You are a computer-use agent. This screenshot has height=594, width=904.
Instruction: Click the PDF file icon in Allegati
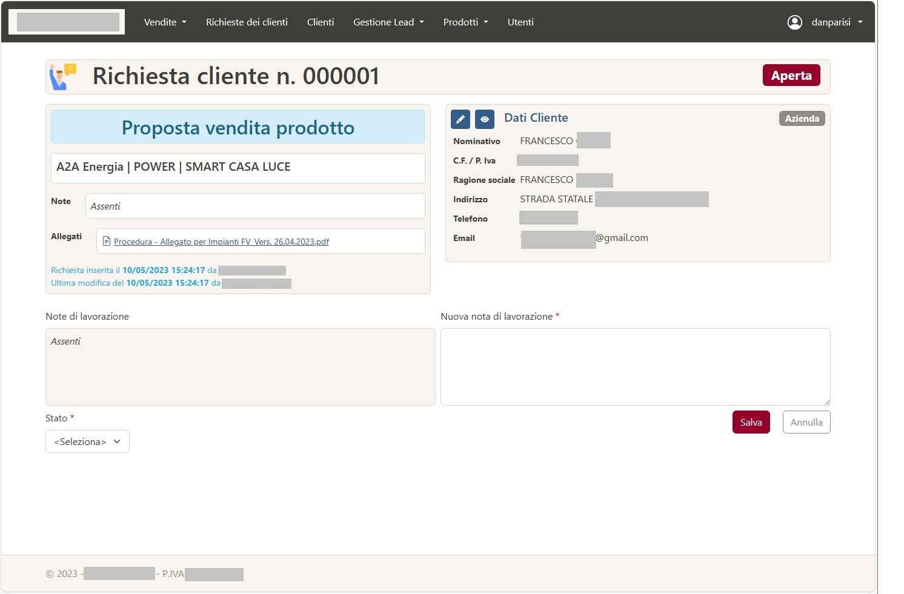[107, 242]
